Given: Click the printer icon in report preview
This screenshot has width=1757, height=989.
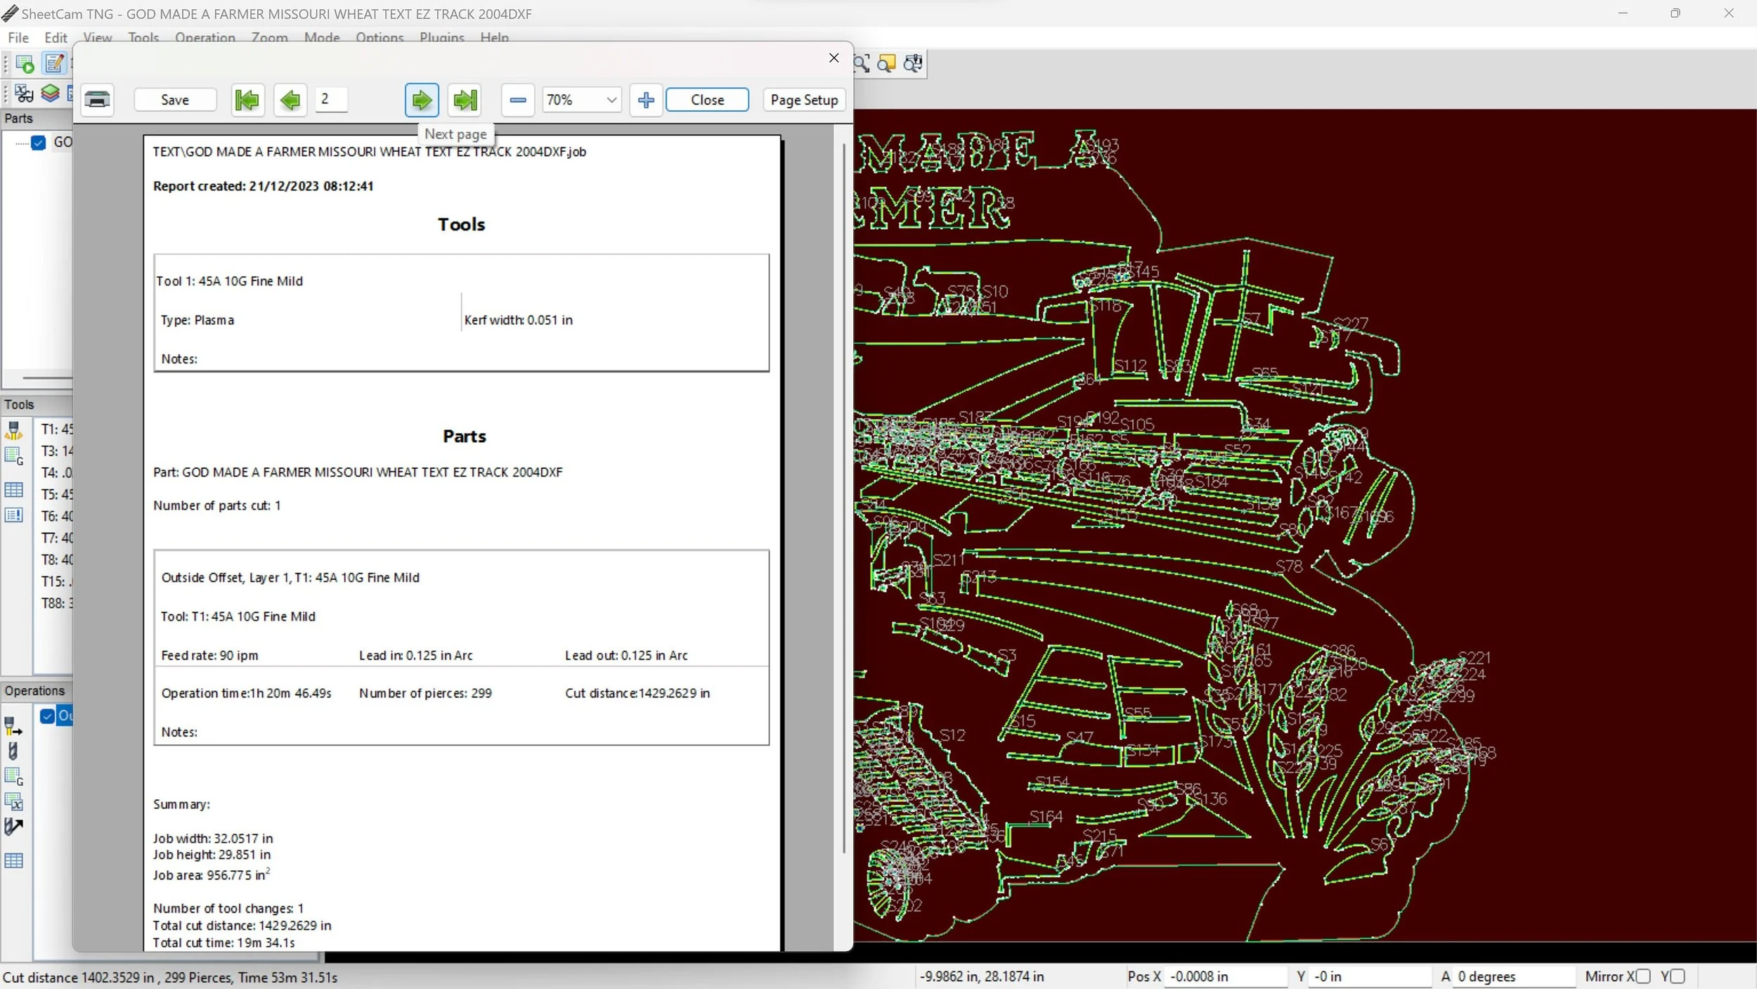Looking at the screenshot, I should (97, 100).
